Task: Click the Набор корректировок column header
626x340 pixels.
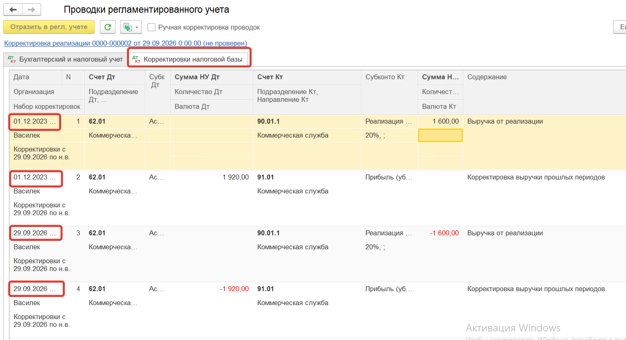Action: (47, 106)
